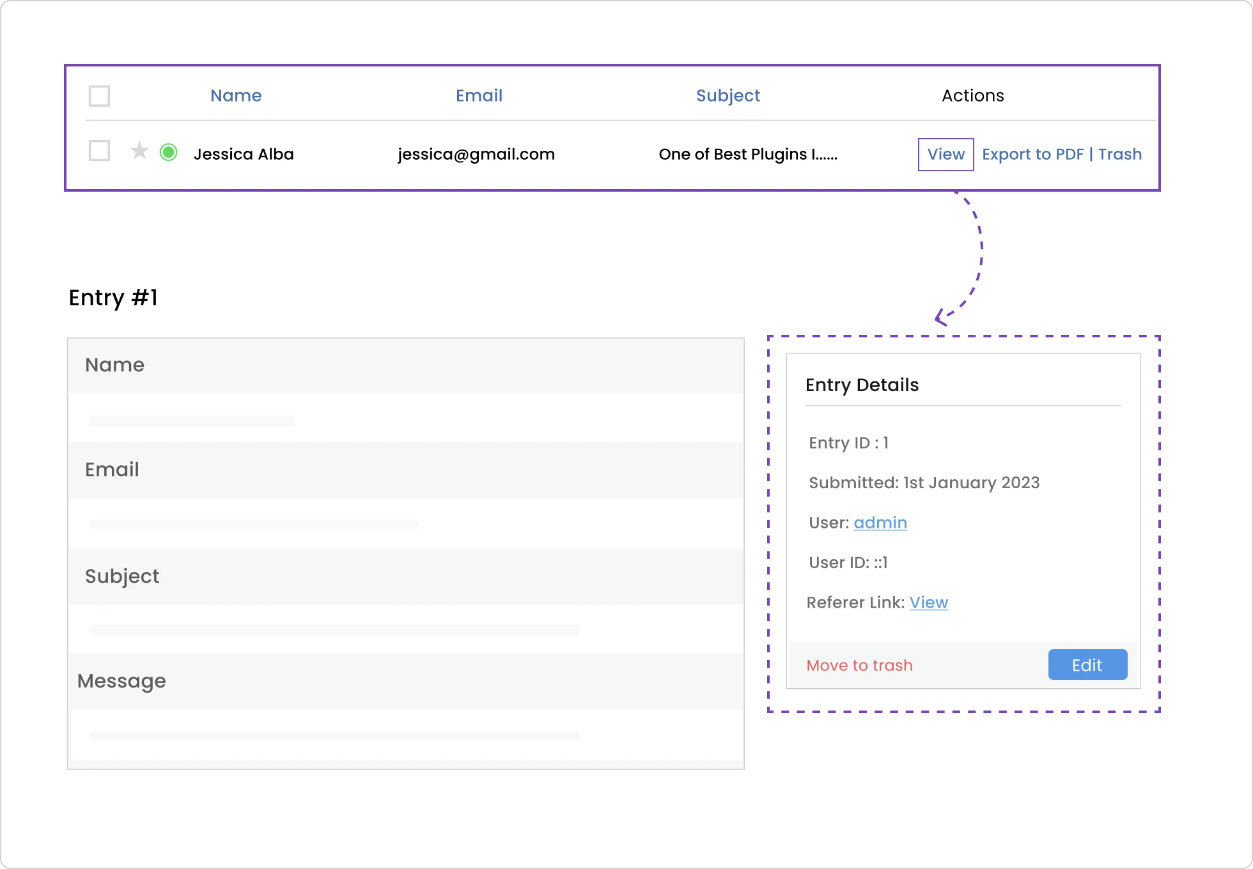
Task: Sort entries by Subject column header
Action: [728, 96]
